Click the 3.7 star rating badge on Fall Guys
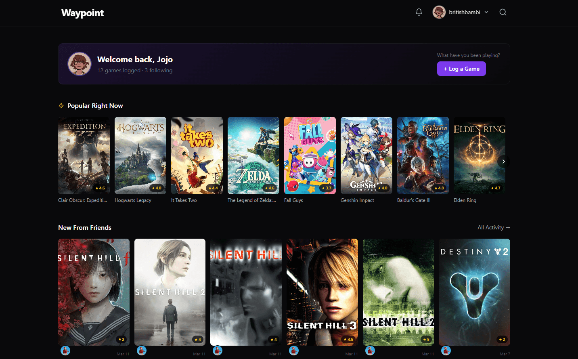The height and width of the screenshot is (359, 578). [325, 188]
